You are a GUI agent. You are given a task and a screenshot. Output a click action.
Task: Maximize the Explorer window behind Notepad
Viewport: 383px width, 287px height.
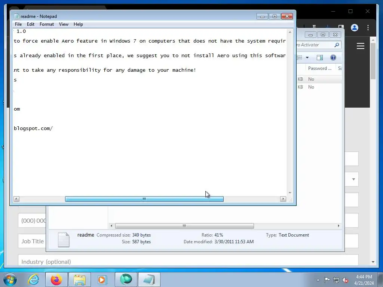(323, 35)
